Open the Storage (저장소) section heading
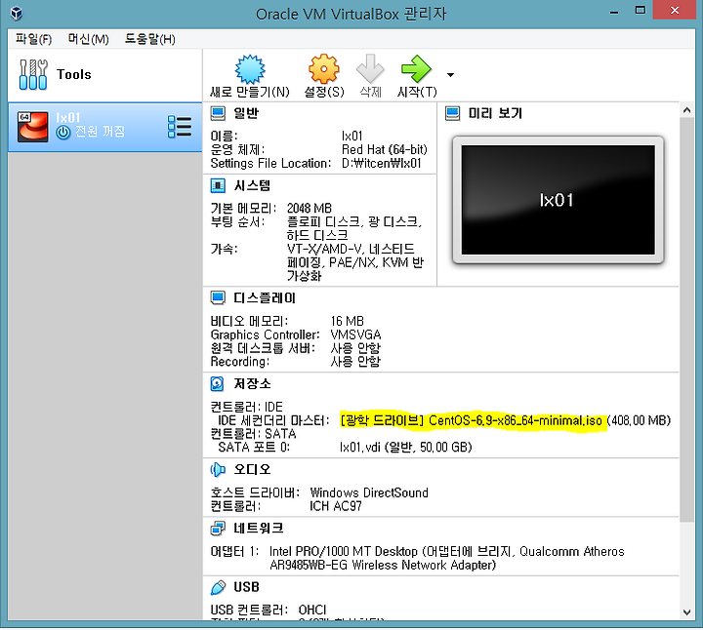 [252, 383]
